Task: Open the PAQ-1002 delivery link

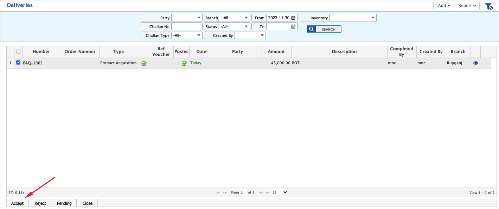Action: 33,63
